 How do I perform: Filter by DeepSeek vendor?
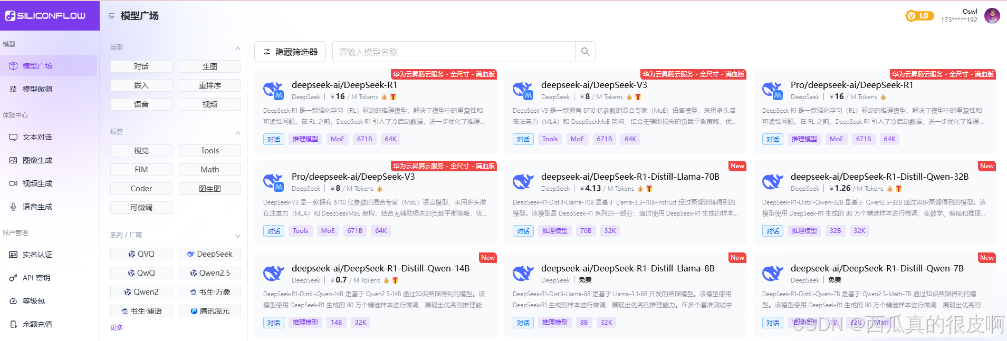click(x=210, y=254)
